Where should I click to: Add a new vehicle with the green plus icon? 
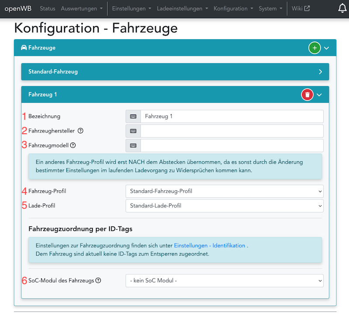(315, 48)
